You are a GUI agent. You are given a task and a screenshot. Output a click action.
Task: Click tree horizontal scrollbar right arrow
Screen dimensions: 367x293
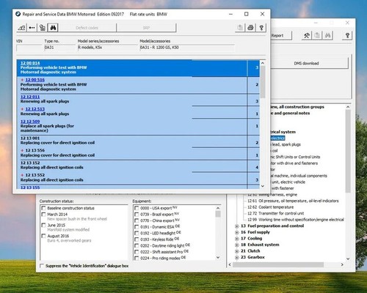point(342,264)
